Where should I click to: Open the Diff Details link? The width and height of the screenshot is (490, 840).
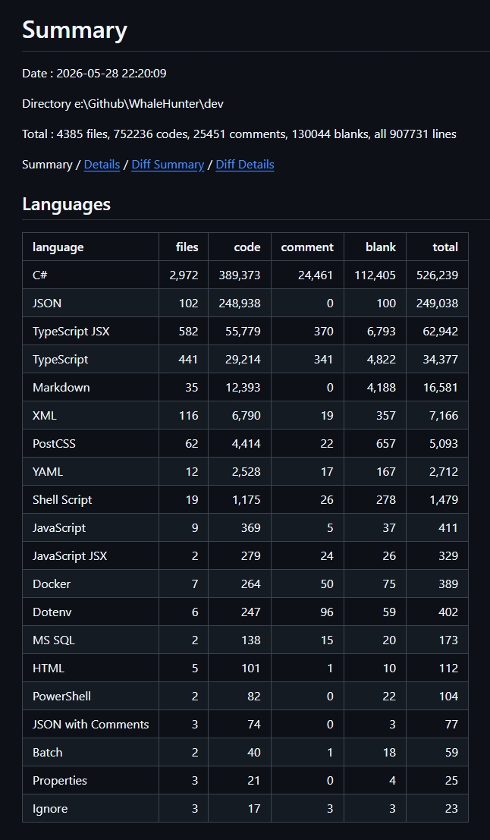[x=245, y=165]
